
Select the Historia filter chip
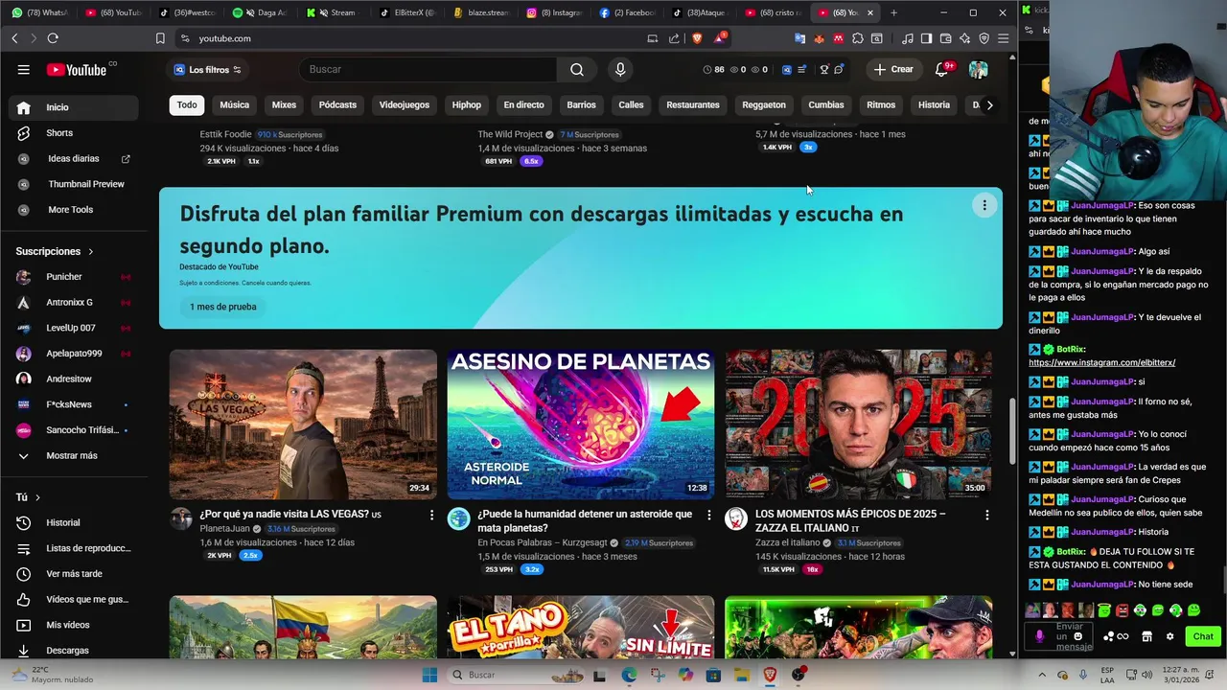coord(934,105)
